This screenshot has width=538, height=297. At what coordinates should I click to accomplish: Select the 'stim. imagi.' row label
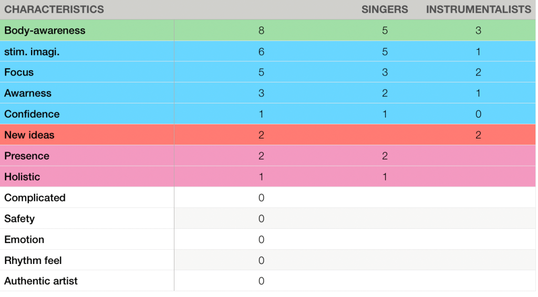(32, 51)
